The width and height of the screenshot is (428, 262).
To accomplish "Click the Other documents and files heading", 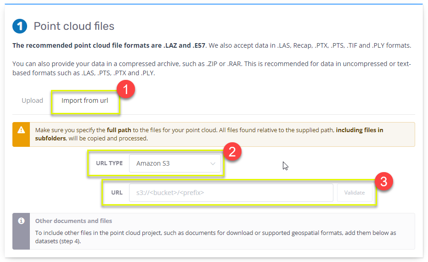I will click(x=73, y=221).
